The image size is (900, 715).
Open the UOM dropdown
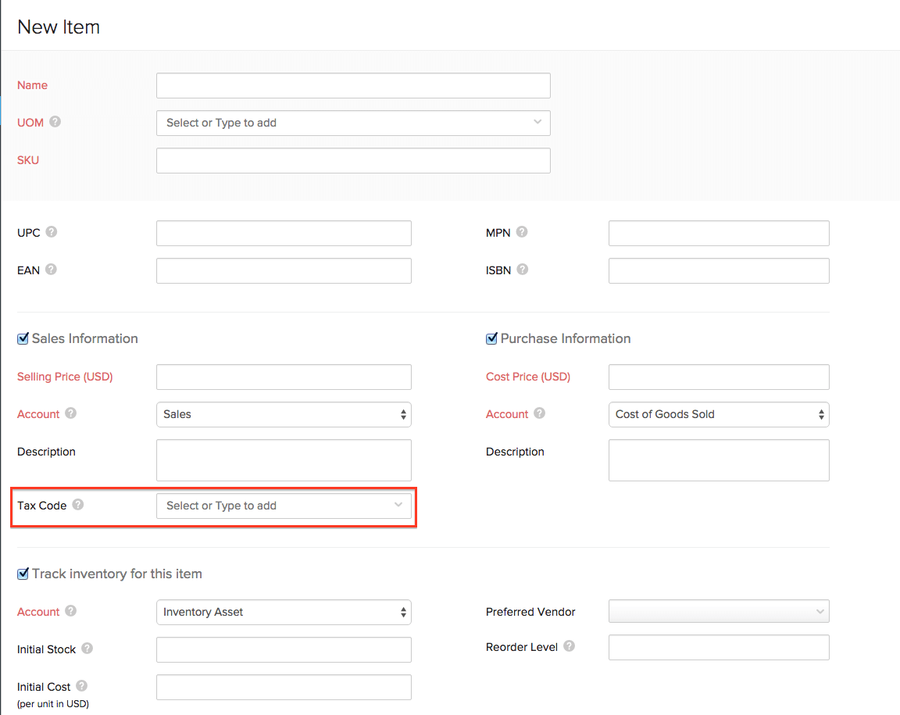pos(353,123)
